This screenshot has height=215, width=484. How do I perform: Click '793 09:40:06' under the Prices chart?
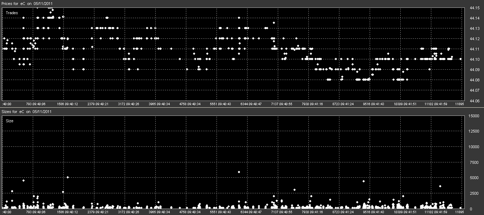pyautogui.click(x=36, y=104)
